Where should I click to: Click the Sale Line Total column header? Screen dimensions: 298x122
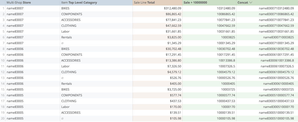coord(157,3)
